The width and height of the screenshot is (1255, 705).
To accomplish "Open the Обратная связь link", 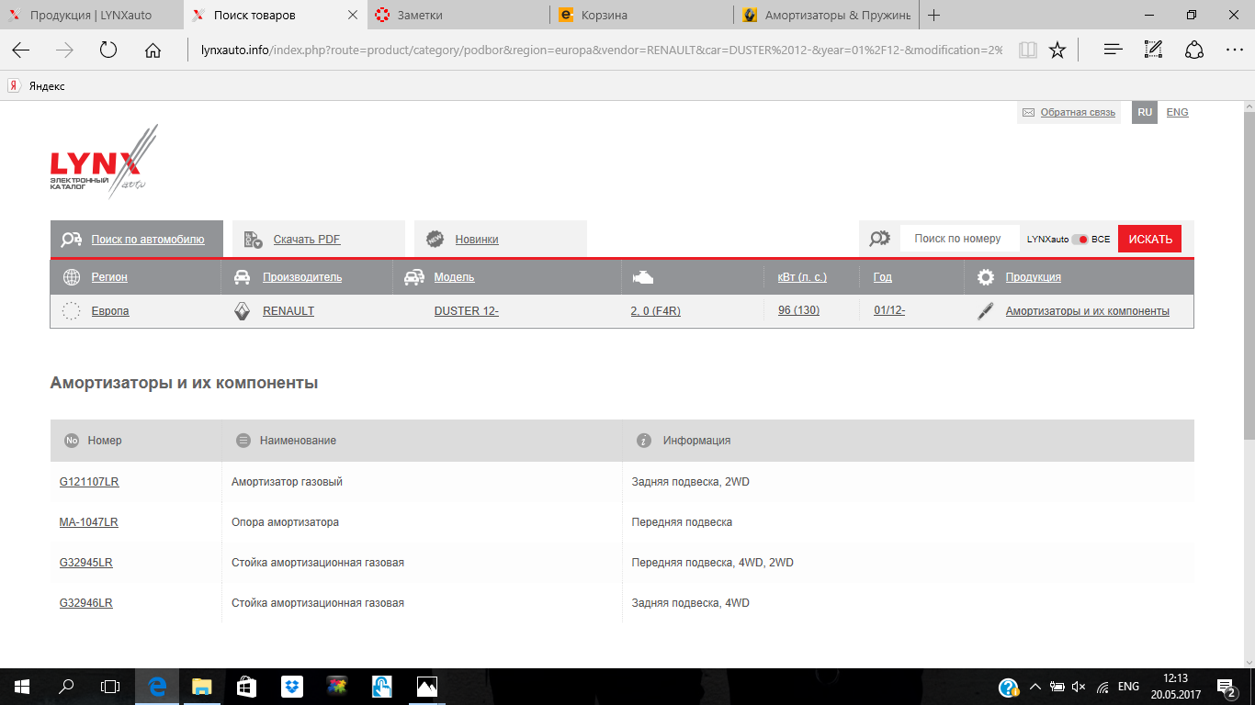I will pos(1078,113).
